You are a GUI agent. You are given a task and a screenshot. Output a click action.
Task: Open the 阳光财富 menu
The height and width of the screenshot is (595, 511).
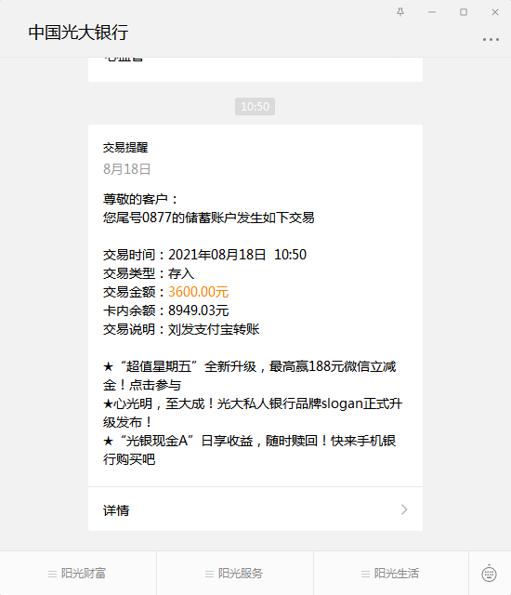tap(78, 574)
